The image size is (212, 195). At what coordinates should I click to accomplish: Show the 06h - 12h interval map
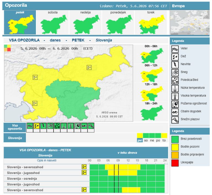pos(151,73)
